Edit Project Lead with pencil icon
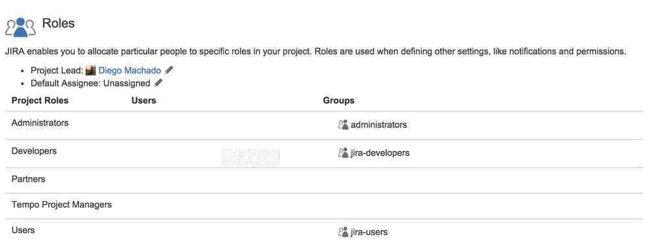649x244 pixels. click(x=169, y=70)
